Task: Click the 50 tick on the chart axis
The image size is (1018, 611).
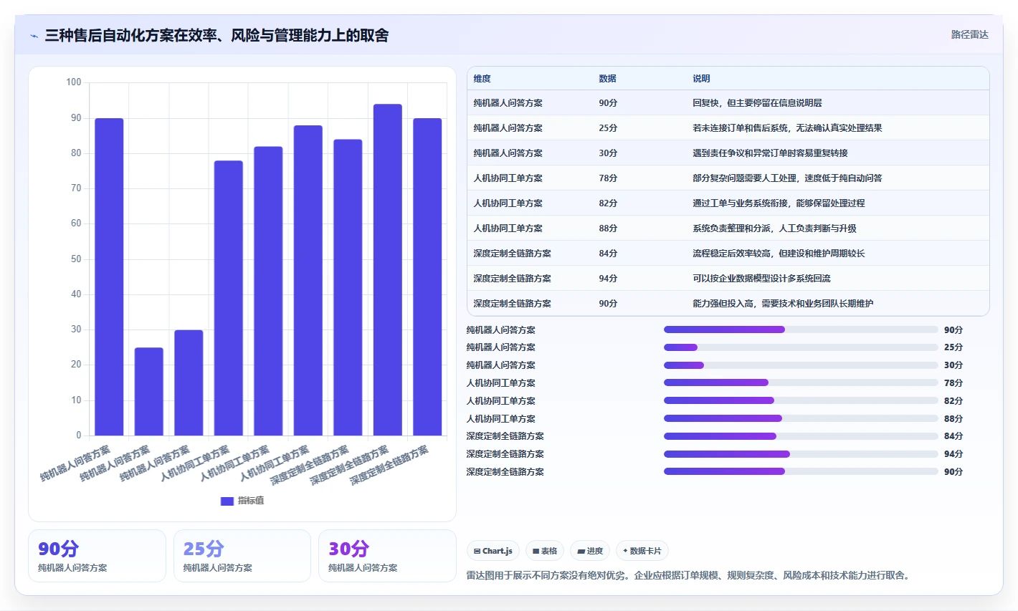Action: pos(76,259)
